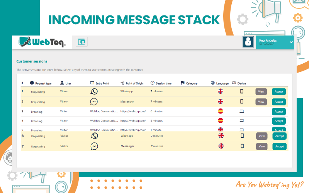Accept the row 7 Messenger request
Screen dimensions: 309x193
(x=279, y=147)
